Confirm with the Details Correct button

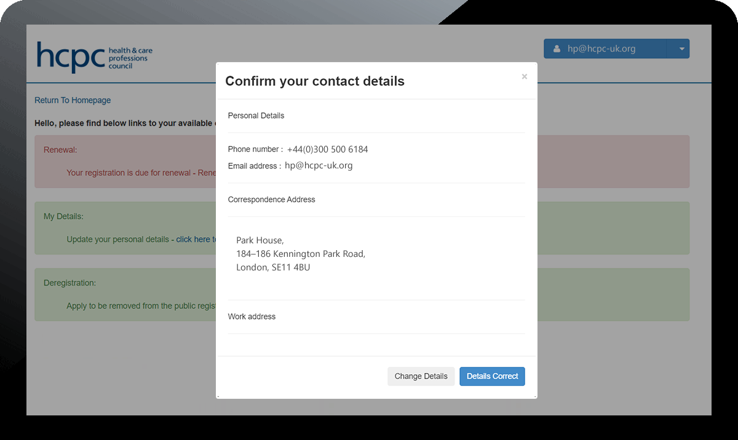click(492, 376)
